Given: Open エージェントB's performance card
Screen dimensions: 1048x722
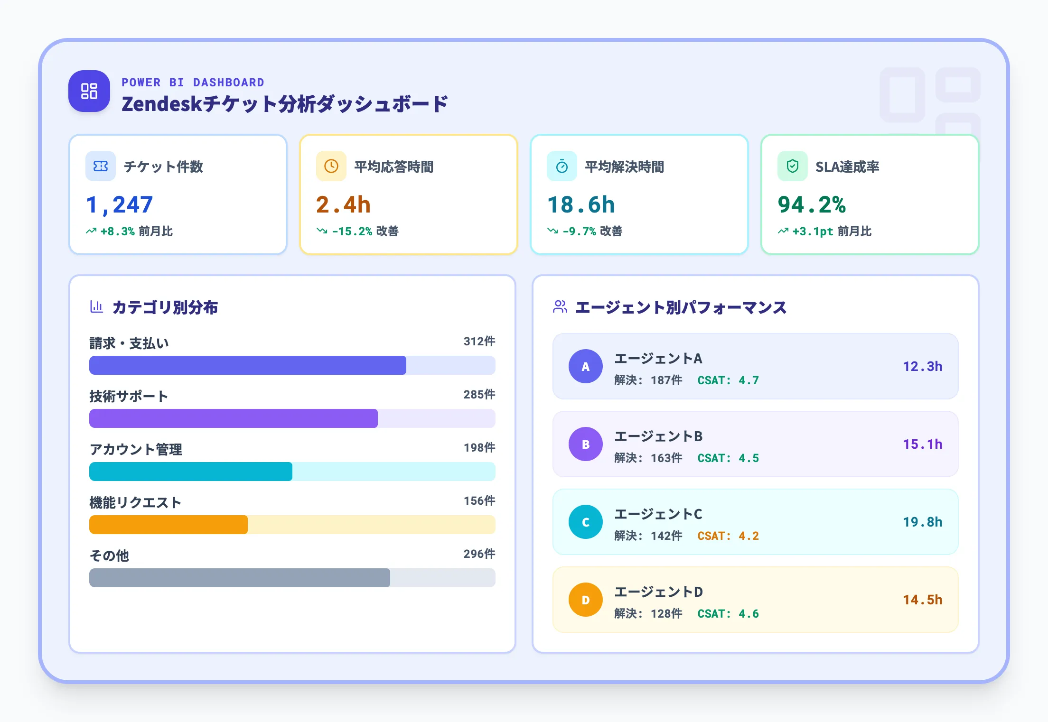Looking at the screenshot, I should point(755,444).
